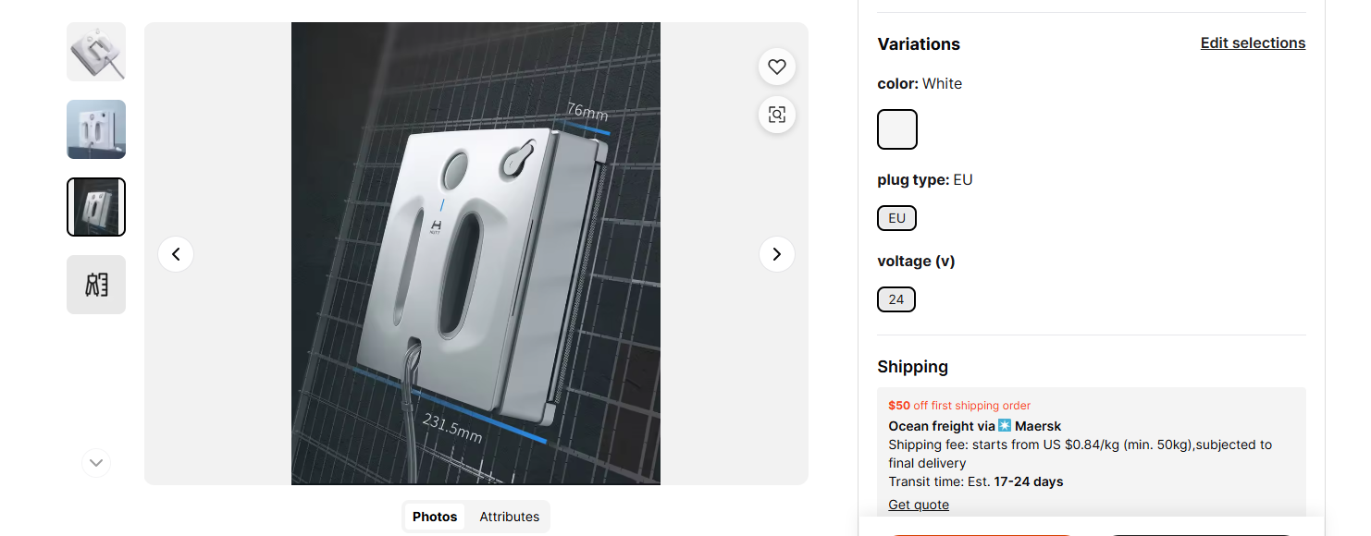Screen dimensions: 1371x536
Task: Add product to favorites with heart icon
Action: point(776,67)
